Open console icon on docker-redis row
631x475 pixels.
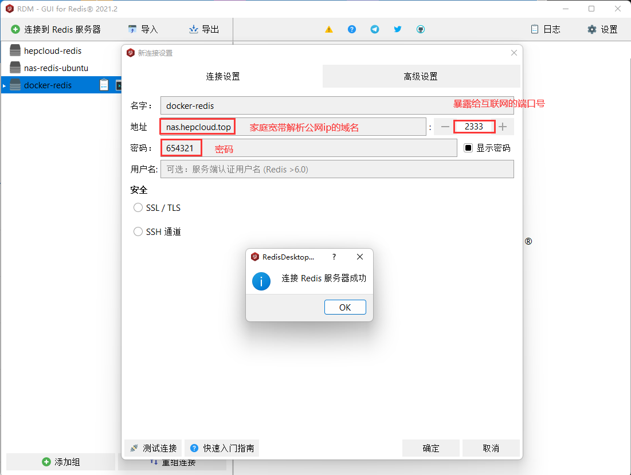pyautogui.click(x=118, y=85)
